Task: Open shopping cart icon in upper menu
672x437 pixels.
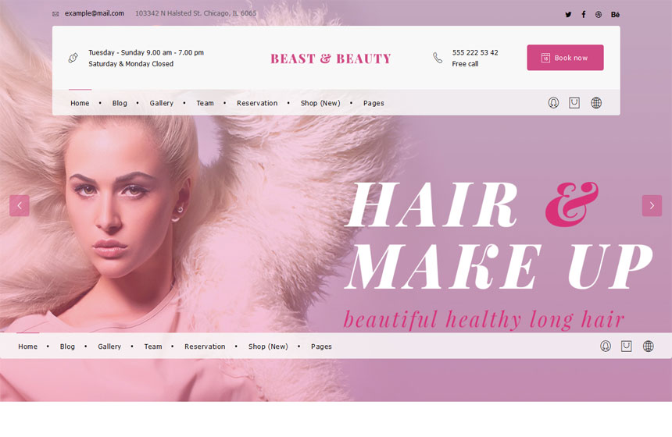Action: [x=574, y=103]
